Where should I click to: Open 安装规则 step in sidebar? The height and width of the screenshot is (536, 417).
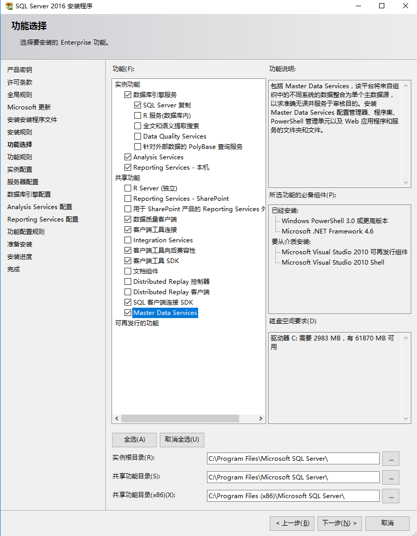click(x=20, y=132)
